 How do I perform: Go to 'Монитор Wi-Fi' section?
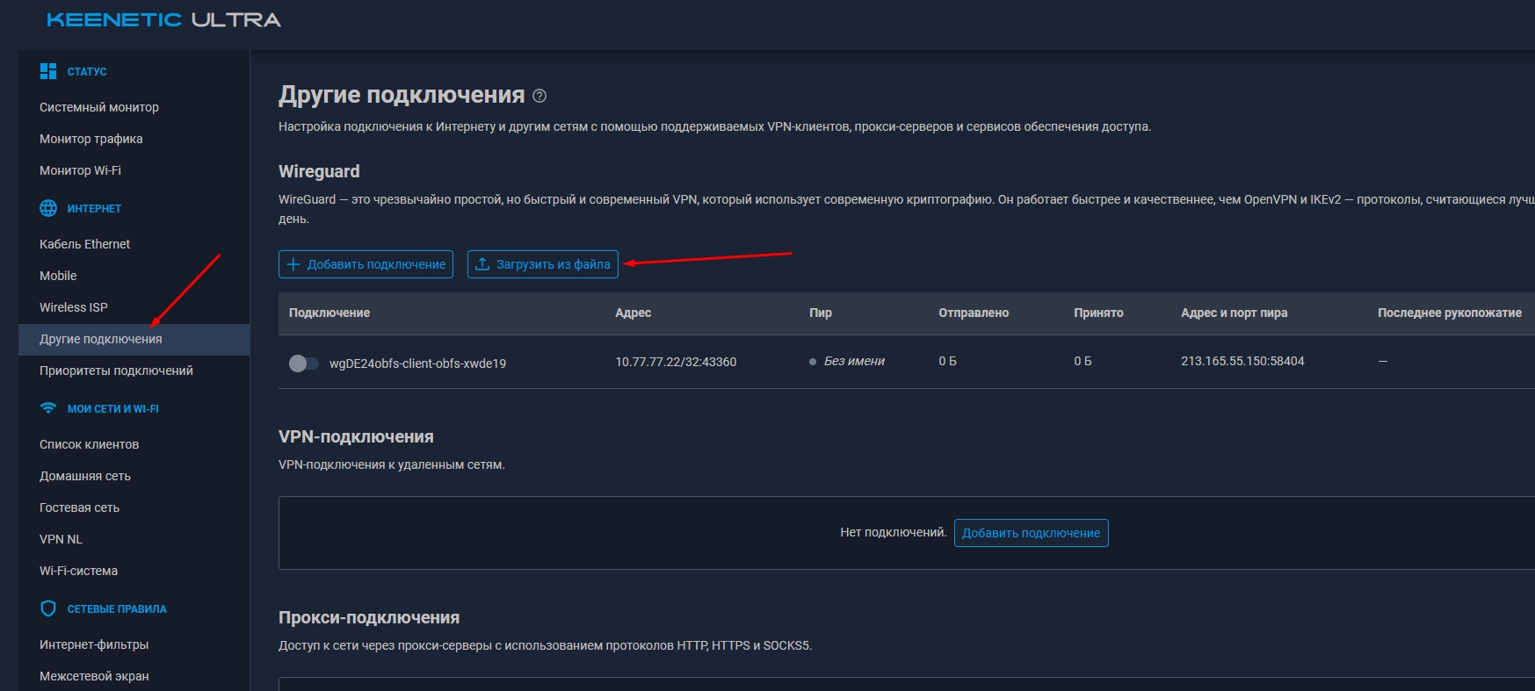click(80, 170)
